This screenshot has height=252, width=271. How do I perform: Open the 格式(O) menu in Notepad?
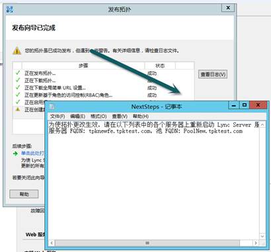(98, 116)
